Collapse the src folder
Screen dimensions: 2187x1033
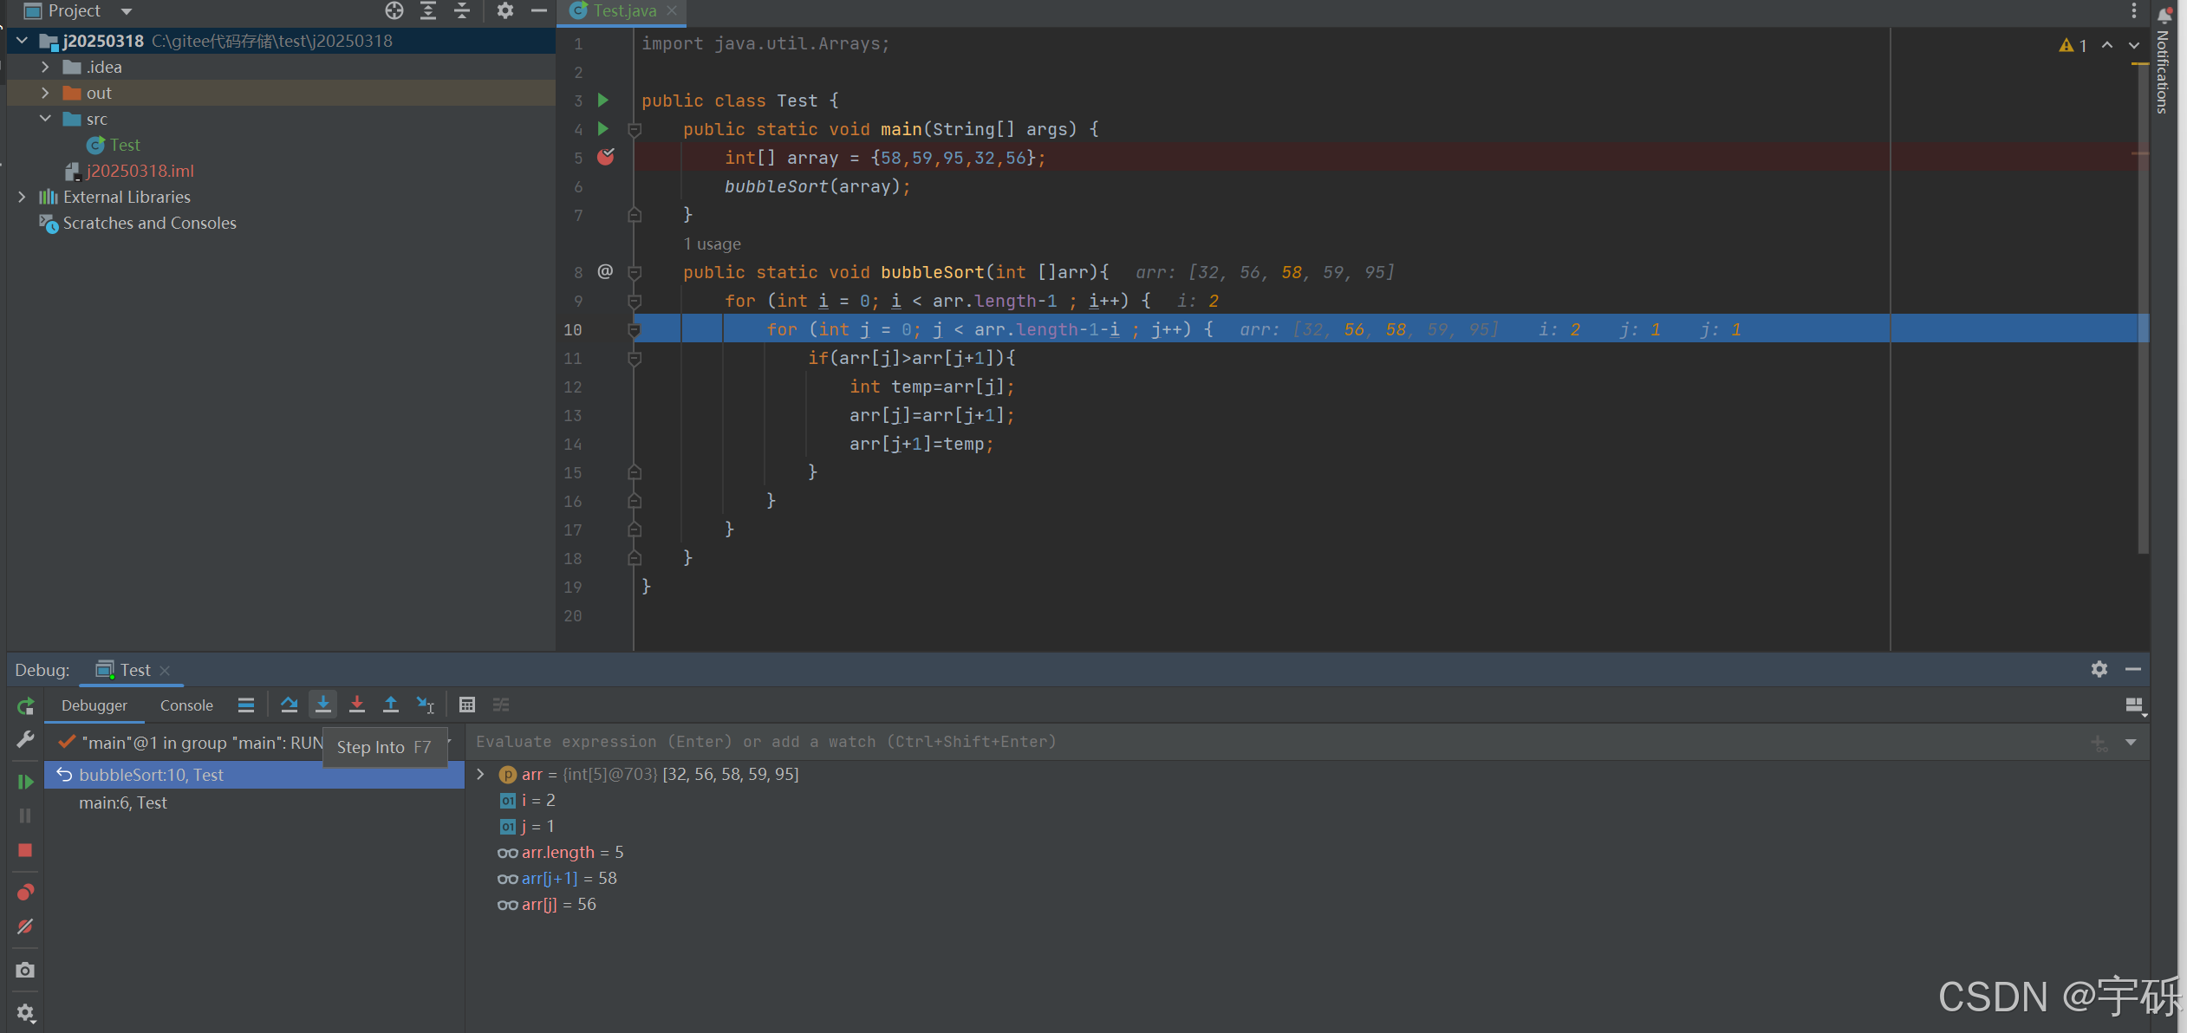click(45, 119)
